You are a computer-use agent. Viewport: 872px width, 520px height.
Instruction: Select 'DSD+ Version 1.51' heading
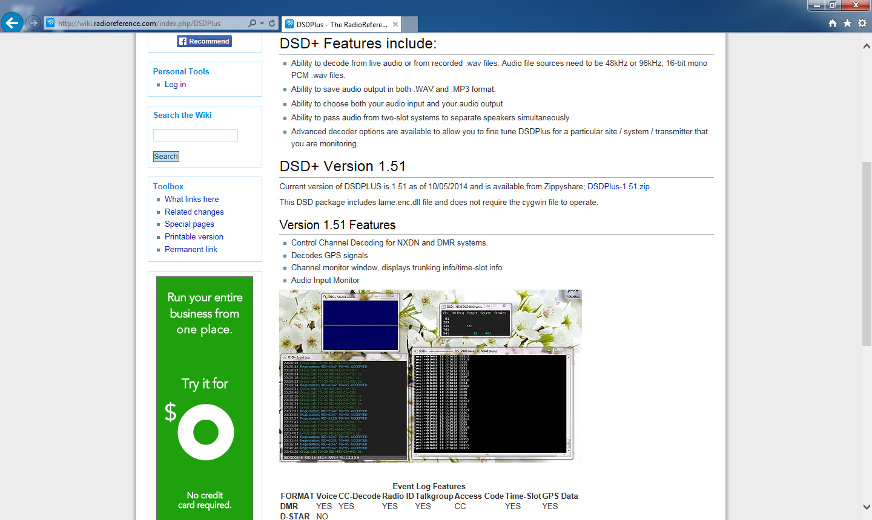tap(343, 166)
